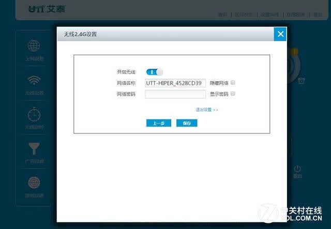Open the Wi-Fi wireless settings sidebar icon
331x229 pixels.
click(34, 80)
